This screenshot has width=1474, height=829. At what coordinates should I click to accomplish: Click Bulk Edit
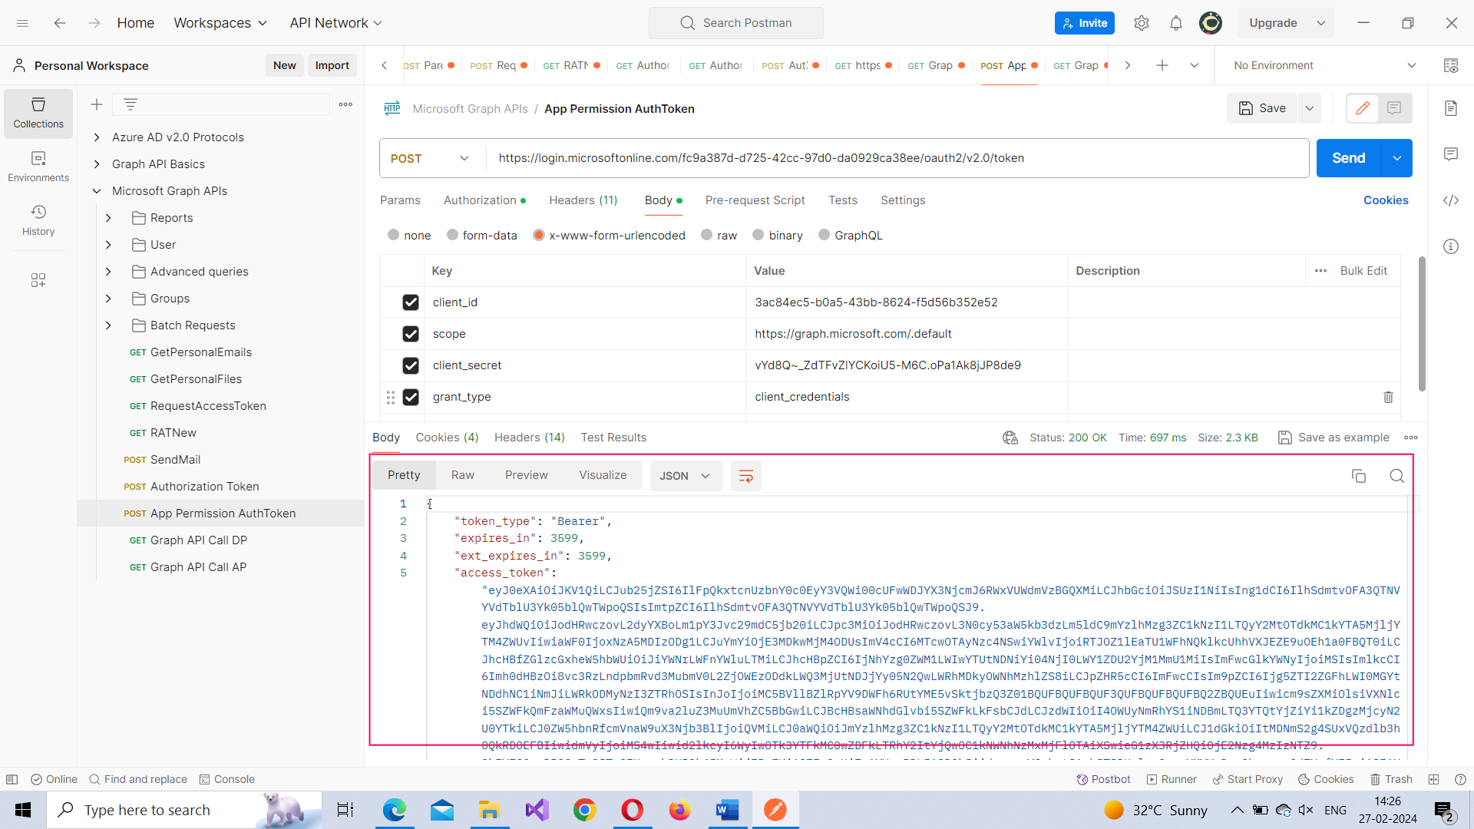point(1363,271)
